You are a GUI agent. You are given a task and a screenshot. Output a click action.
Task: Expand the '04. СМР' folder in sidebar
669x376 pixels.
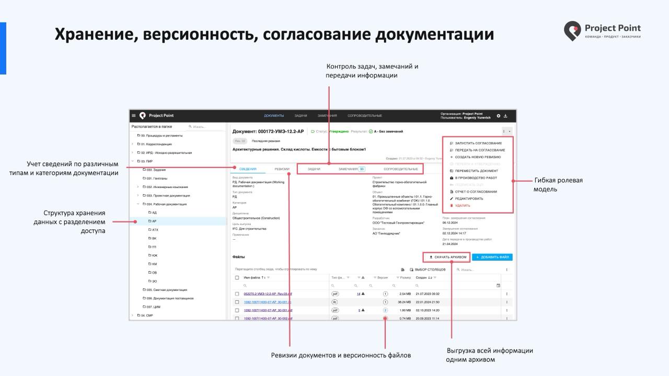pyautogui.click(x=132, y=315)
